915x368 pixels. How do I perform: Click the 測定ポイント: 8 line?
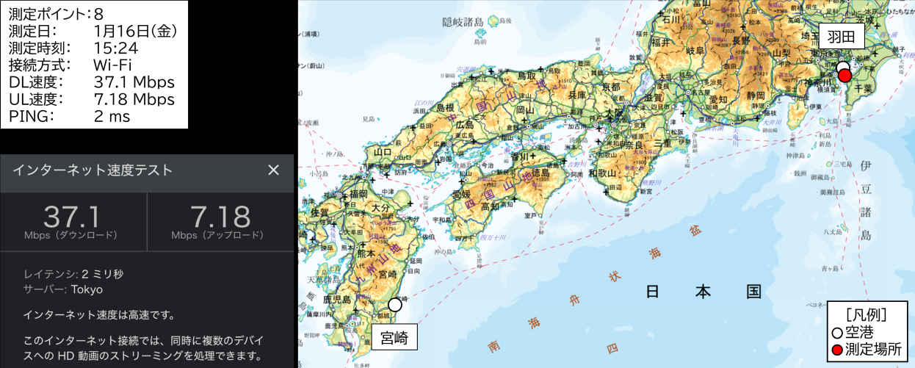click(56, 14)
